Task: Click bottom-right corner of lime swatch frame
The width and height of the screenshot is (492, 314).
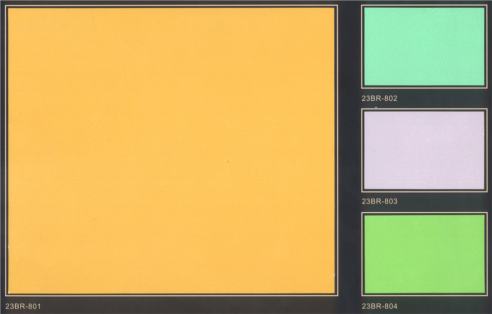Action: (487, 295)
